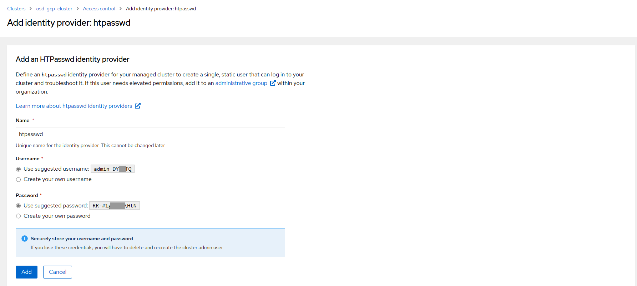Open the administrative group link
Screen dimensions: 637x286
coord(241,83)
